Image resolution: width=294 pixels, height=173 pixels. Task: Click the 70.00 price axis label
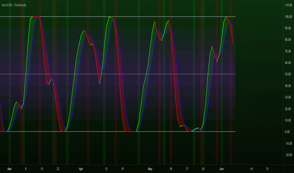(x=288, y=51)
